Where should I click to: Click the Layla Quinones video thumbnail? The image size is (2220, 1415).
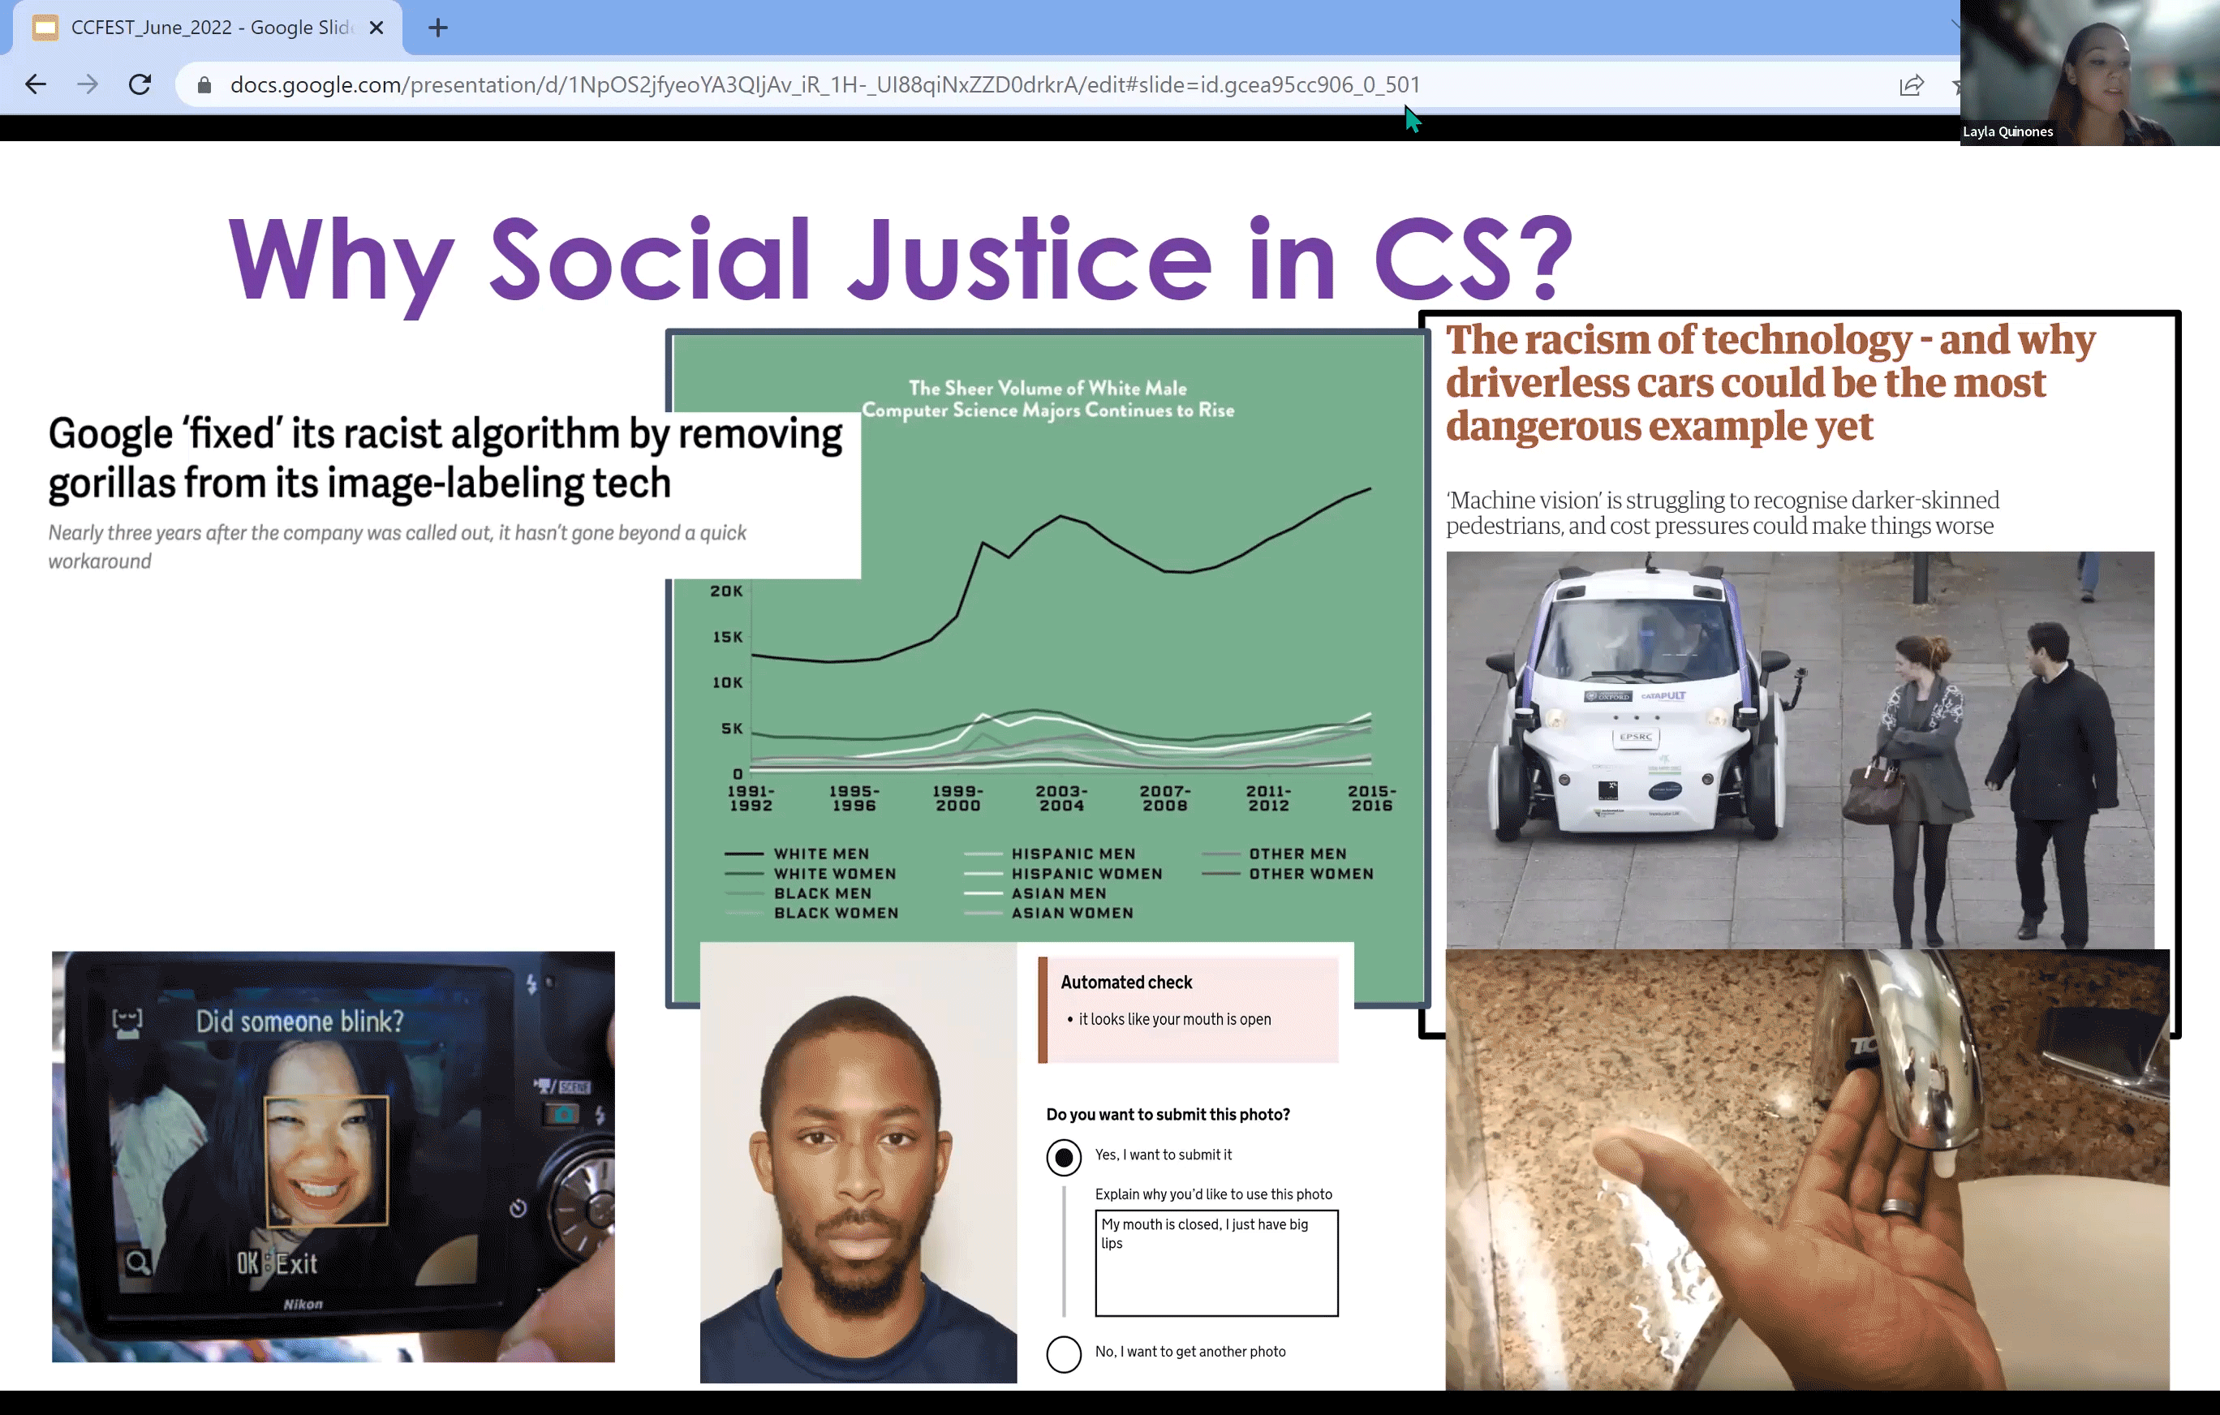2089,72
